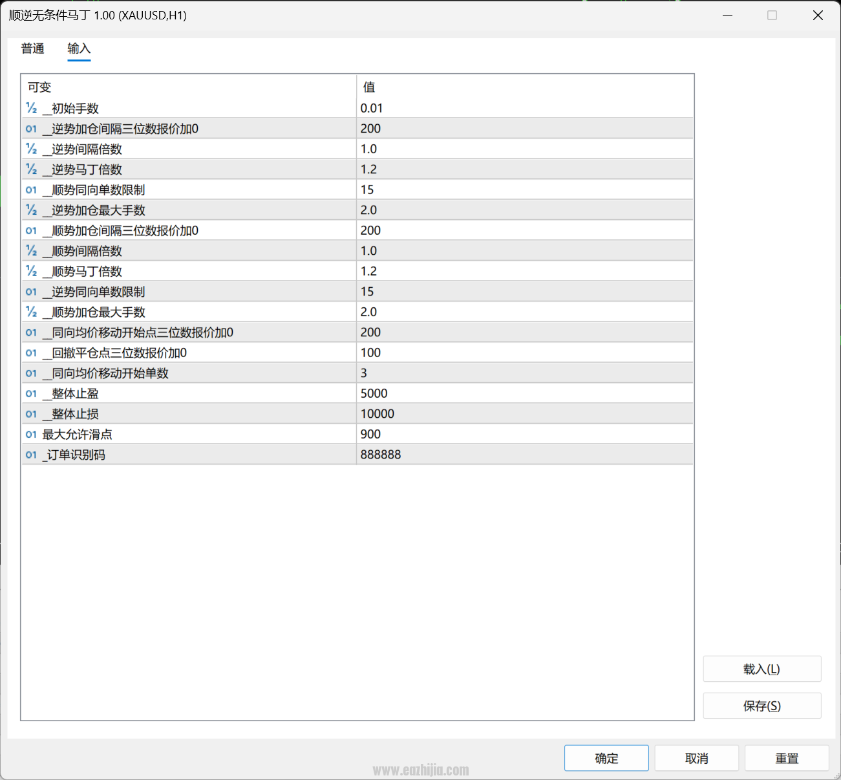
Task: Click the double icon beside _顺势间隔倍数
Action: (31, 251)
